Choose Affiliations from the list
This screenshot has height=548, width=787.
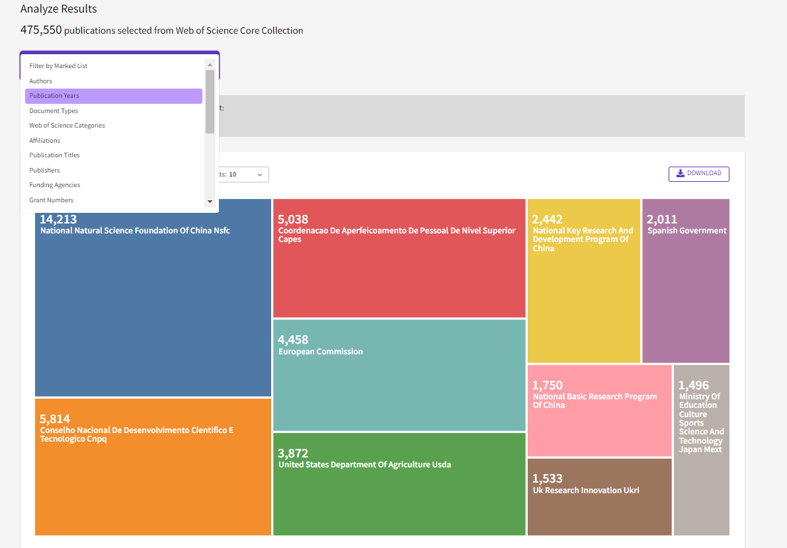[x=114, y=141]
